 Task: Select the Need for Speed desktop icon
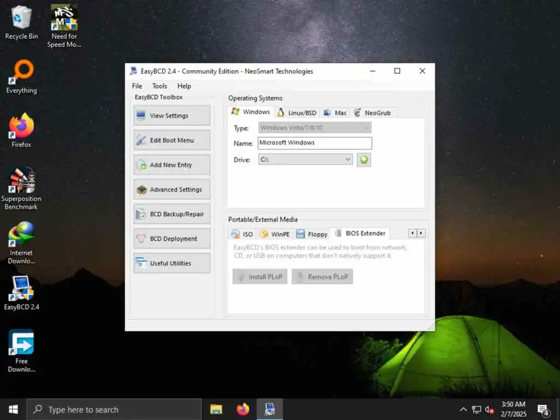click(65, 26)
